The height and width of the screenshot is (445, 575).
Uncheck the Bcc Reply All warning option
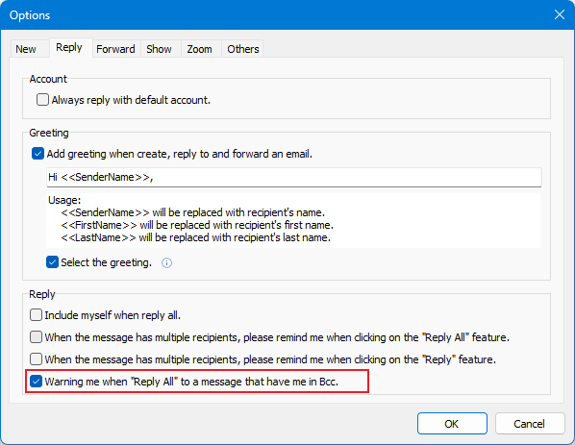tap(36, 382)
